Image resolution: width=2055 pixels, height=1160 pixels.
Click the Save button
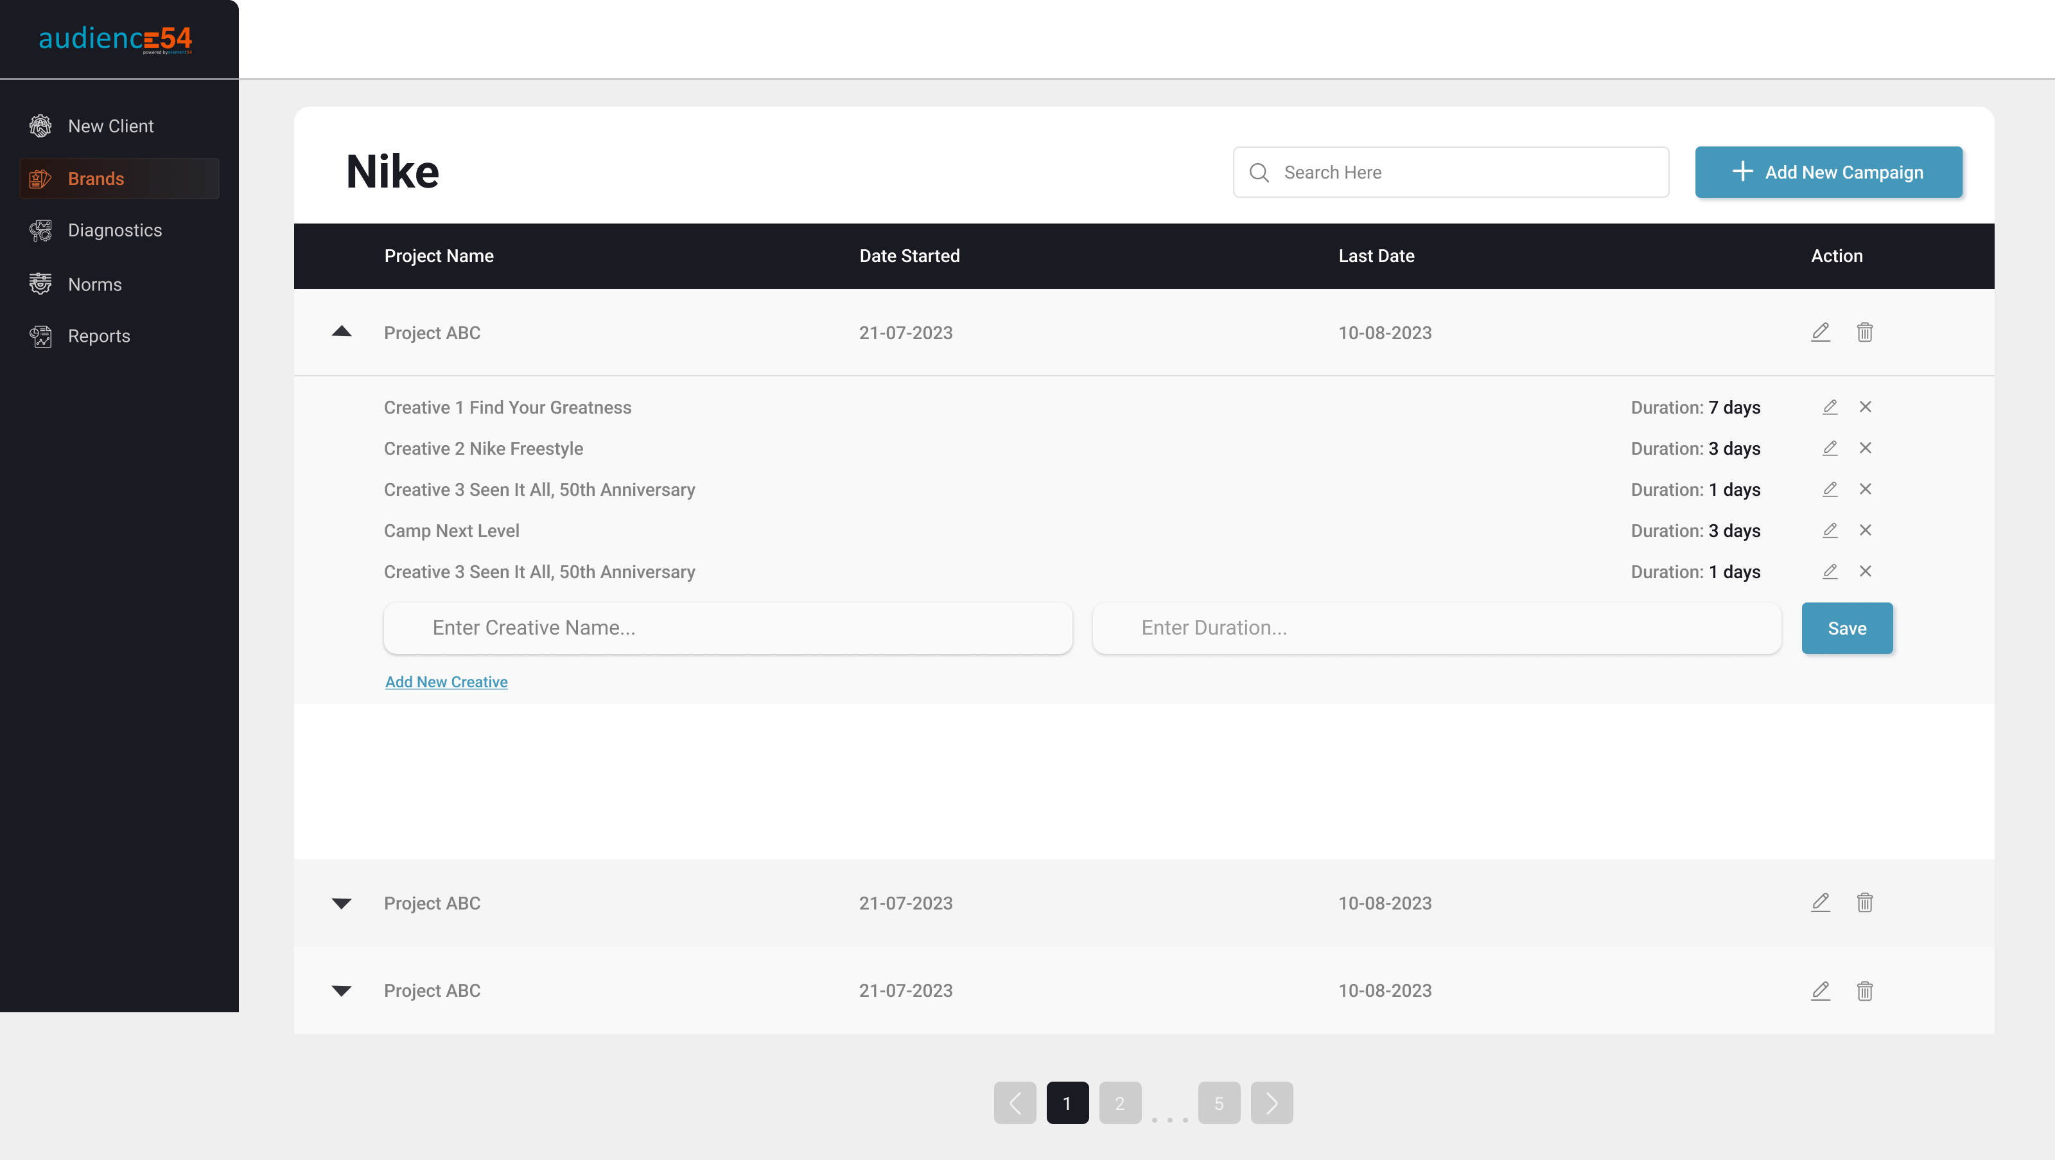point(1847,629)
